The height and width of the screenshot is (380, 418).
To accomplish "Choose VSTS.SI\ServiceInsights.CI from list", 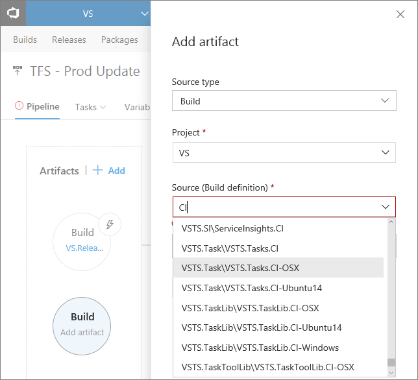I will pos(278,228).
